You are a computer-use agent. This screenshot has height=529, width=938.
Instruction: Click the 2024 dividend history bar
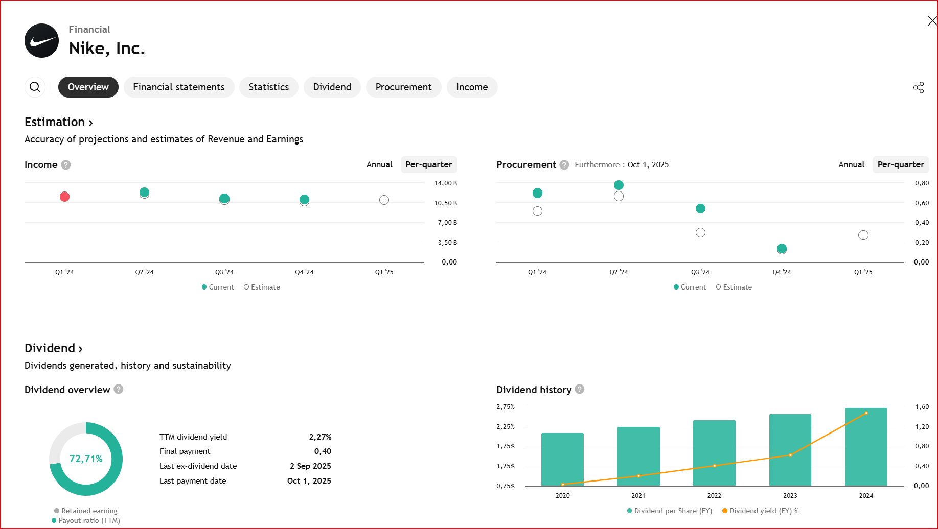point(866,447)
